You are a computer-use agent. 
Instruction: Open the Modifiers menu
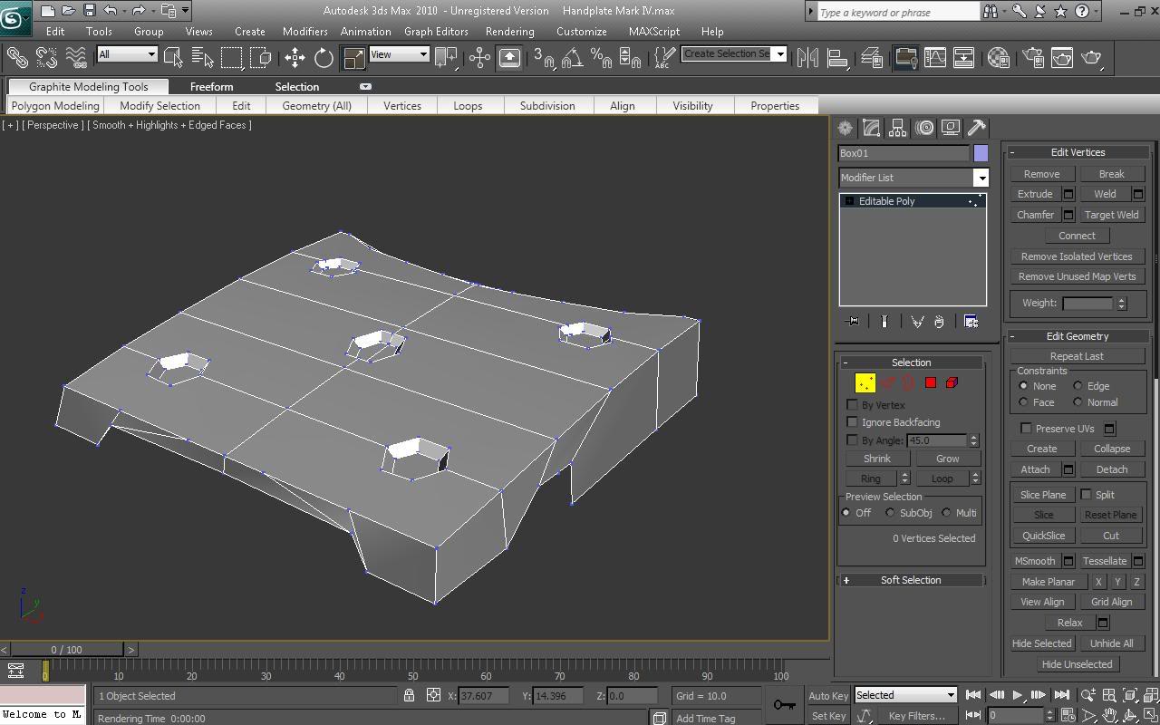pyautogui.click(x=304, y=31)
